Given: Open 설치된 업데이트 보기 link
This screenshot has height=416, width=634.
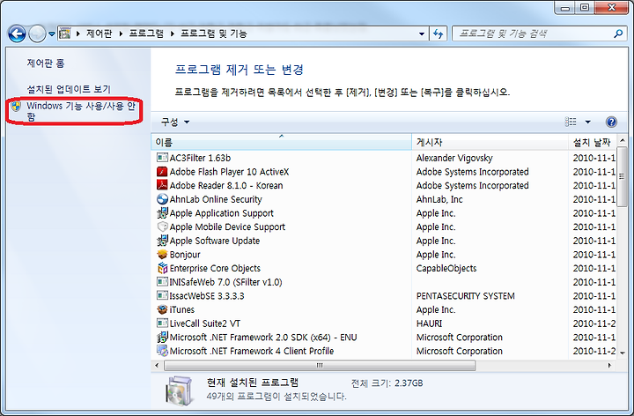Looking at the screenshot, I should (69, 89).
